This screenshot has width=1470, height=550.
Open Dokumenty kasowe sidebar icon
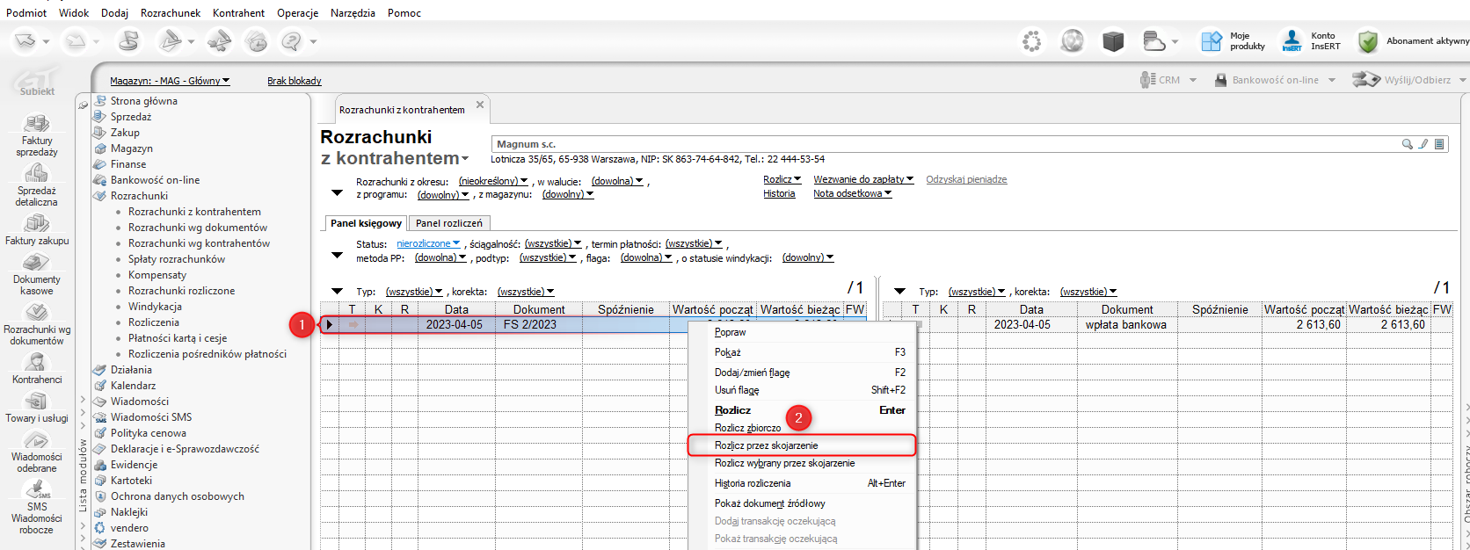coord(36,264)
